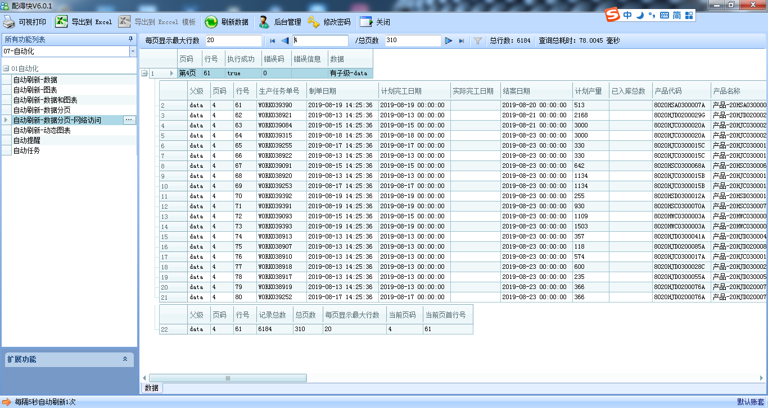Select the WORK039084 work order cell
This screenshot has width=768, height=408.
click(281, 125)
